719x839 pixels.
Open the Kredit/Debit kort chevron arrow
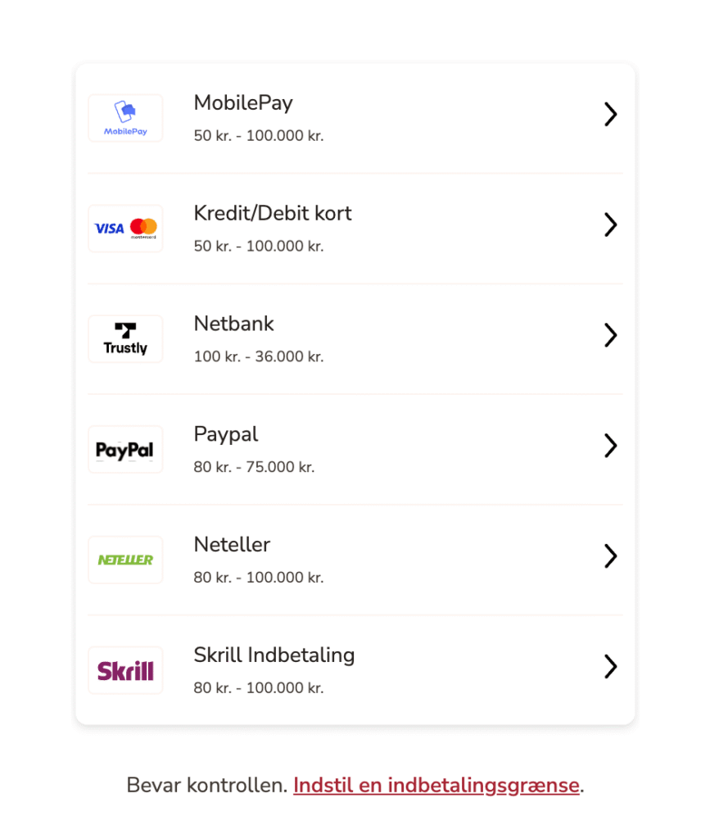610,225
